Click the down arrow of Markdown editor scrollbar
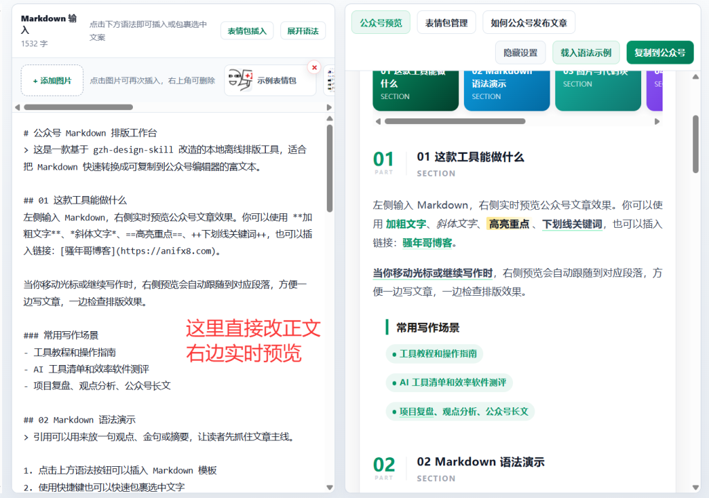The height and width of the screenshot is (498, 709). [x=330, y=487]
